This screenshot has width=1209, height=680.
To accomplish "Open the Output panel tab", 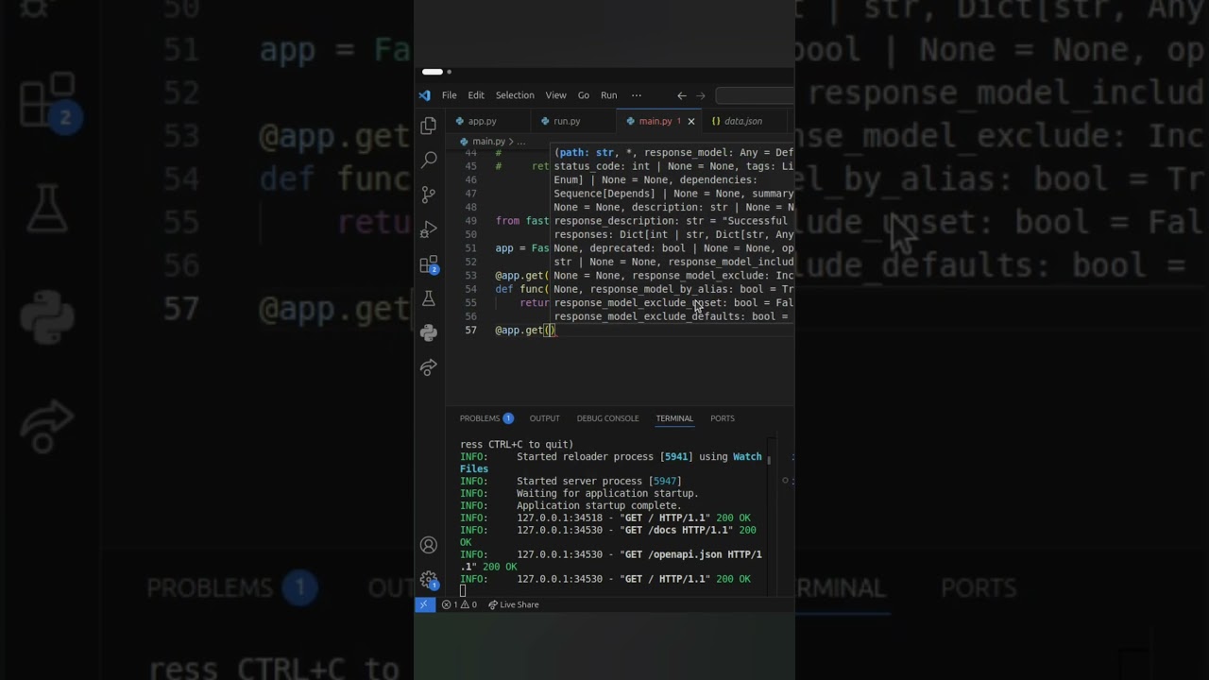I will pos(544,418).
